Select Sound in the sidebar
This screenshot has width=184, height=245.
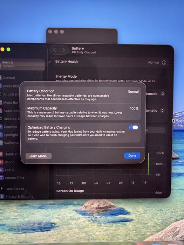click(7, 162)
